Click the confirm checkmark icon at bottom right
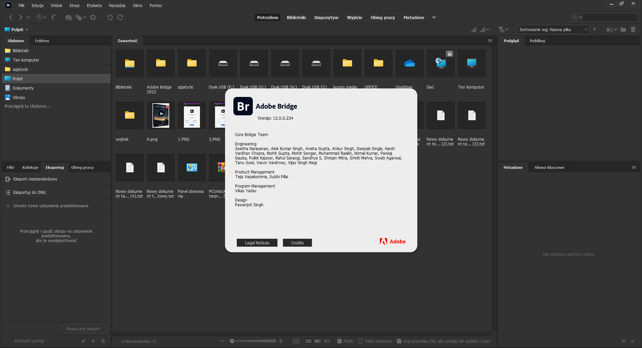Viewport: 642px width, 348px height. (633, 341)
